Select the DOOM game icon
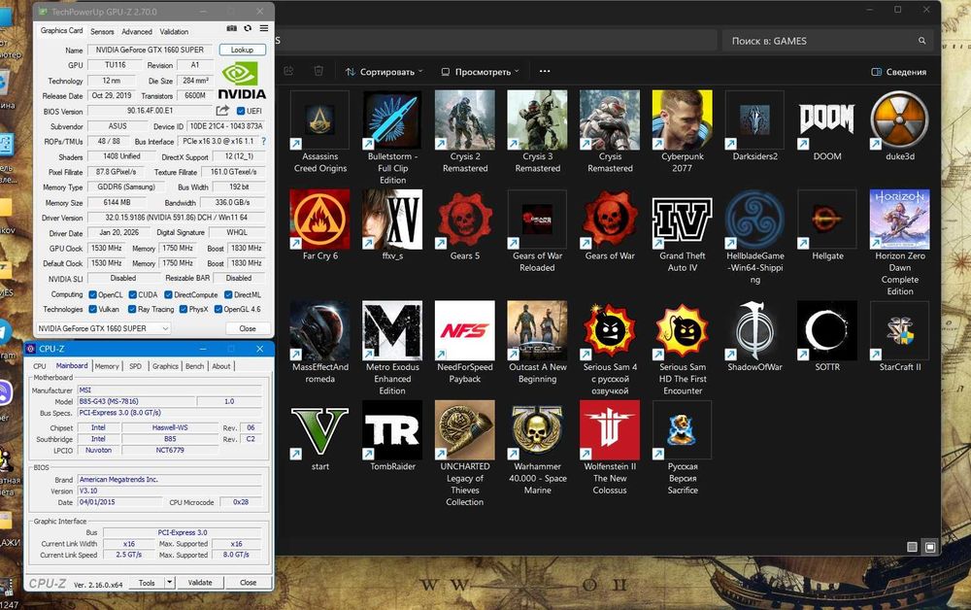This screenshot has width=971, height=610. pos(826,120)
